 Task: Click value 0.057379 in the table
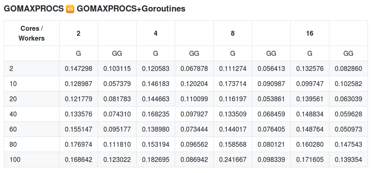(117, 84)
